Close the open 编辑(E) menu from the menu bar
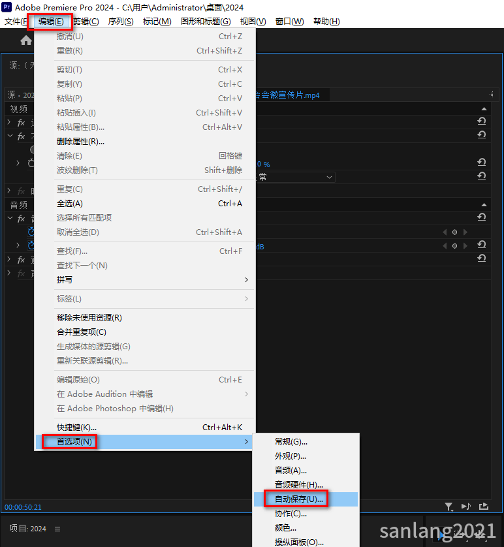 pyautogui.click(x=51, y=22)
